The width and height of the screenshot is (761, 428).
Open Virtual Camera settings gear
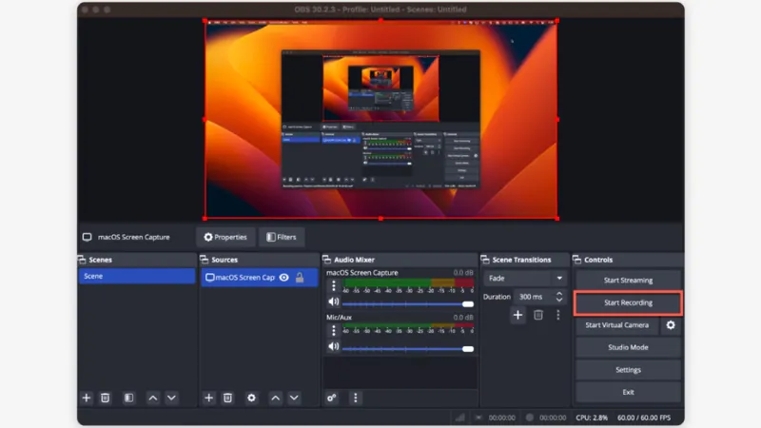tap(671, 325)
